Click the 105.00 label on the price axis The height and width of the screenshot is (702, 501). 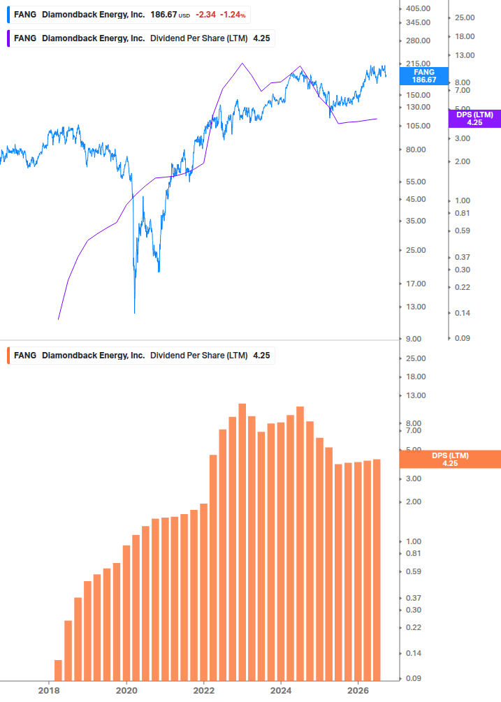(x=418, y=126)
